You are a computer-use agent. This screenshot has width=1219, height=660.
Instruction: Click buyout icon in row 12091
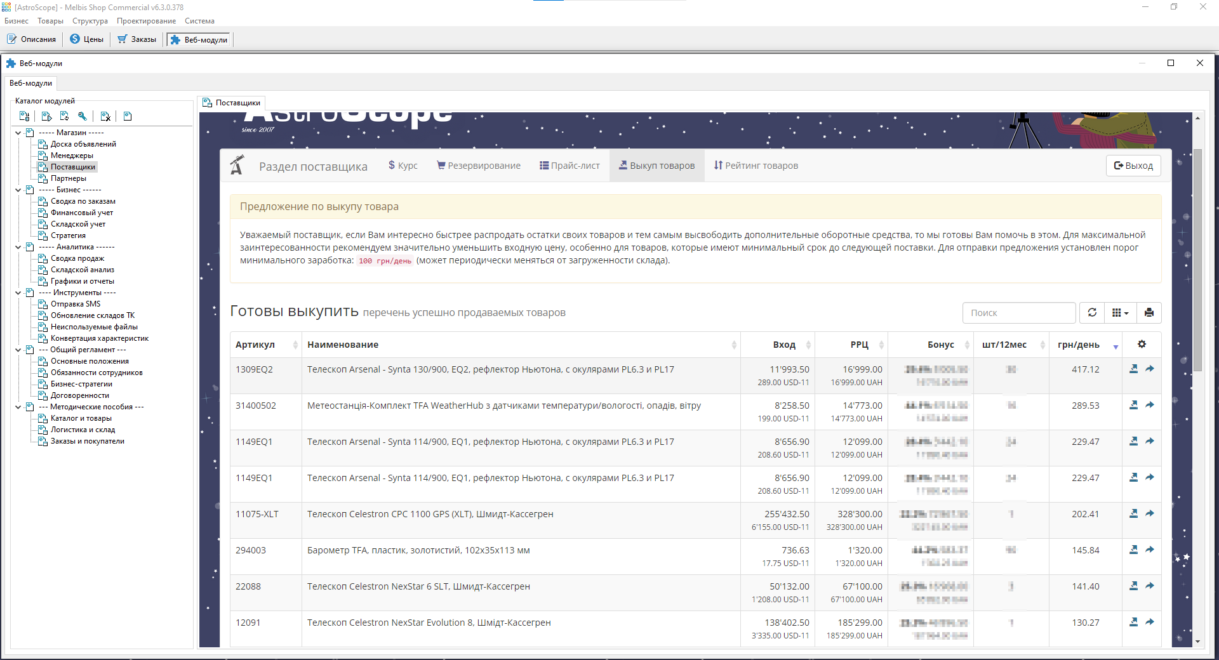1133,622
